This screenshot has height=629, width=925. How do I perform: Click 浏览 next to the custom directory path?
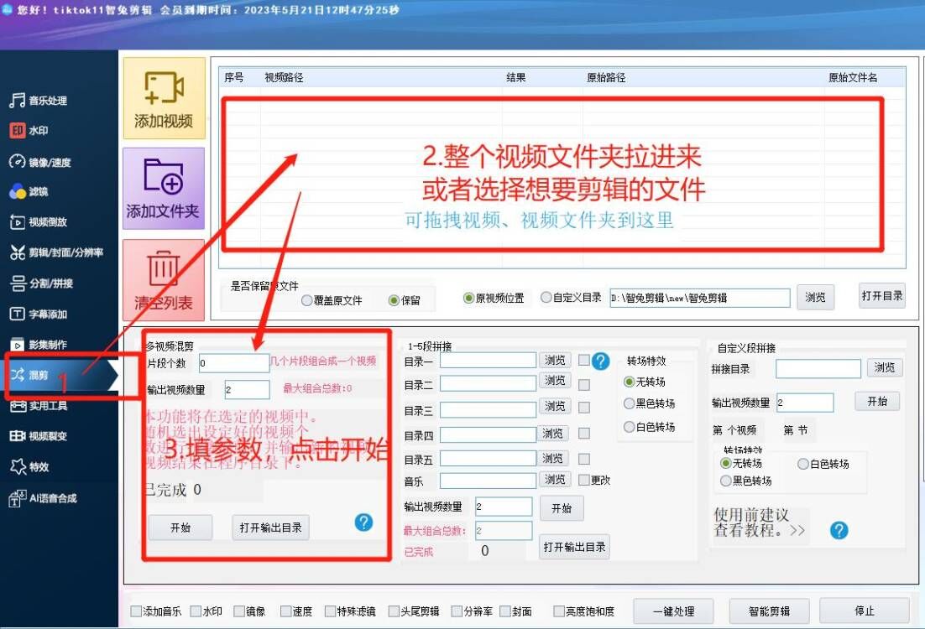tap(815, 298)
